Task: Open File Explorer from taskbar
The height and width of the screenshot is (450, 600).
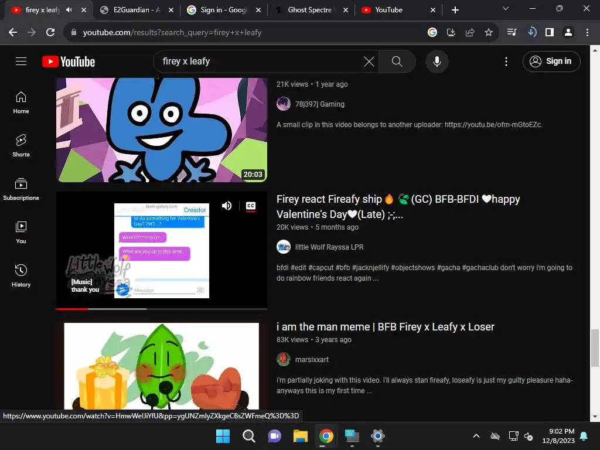Action: pyautogui.click(x=301, y=436)
